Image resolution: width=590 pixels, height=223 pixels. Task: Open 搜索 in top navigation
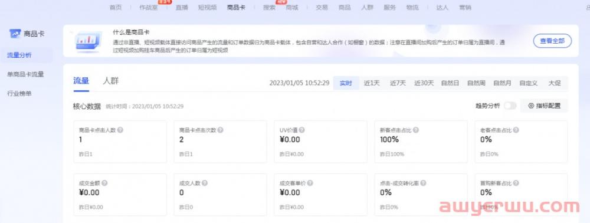[269, 8]
